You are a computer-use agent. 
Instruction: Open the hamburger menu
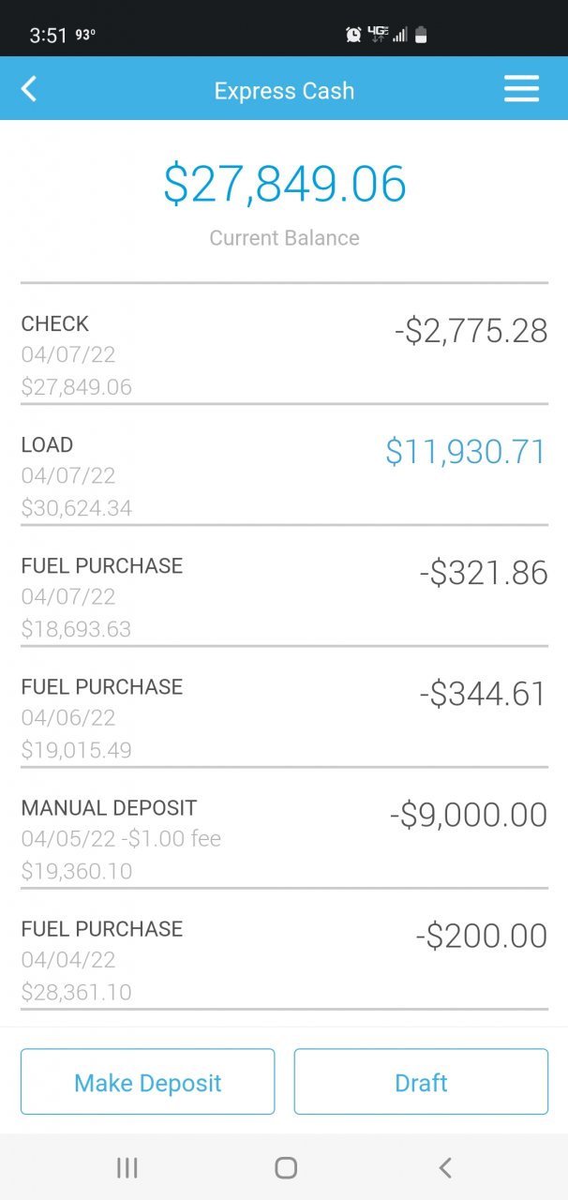coord(521,89)
